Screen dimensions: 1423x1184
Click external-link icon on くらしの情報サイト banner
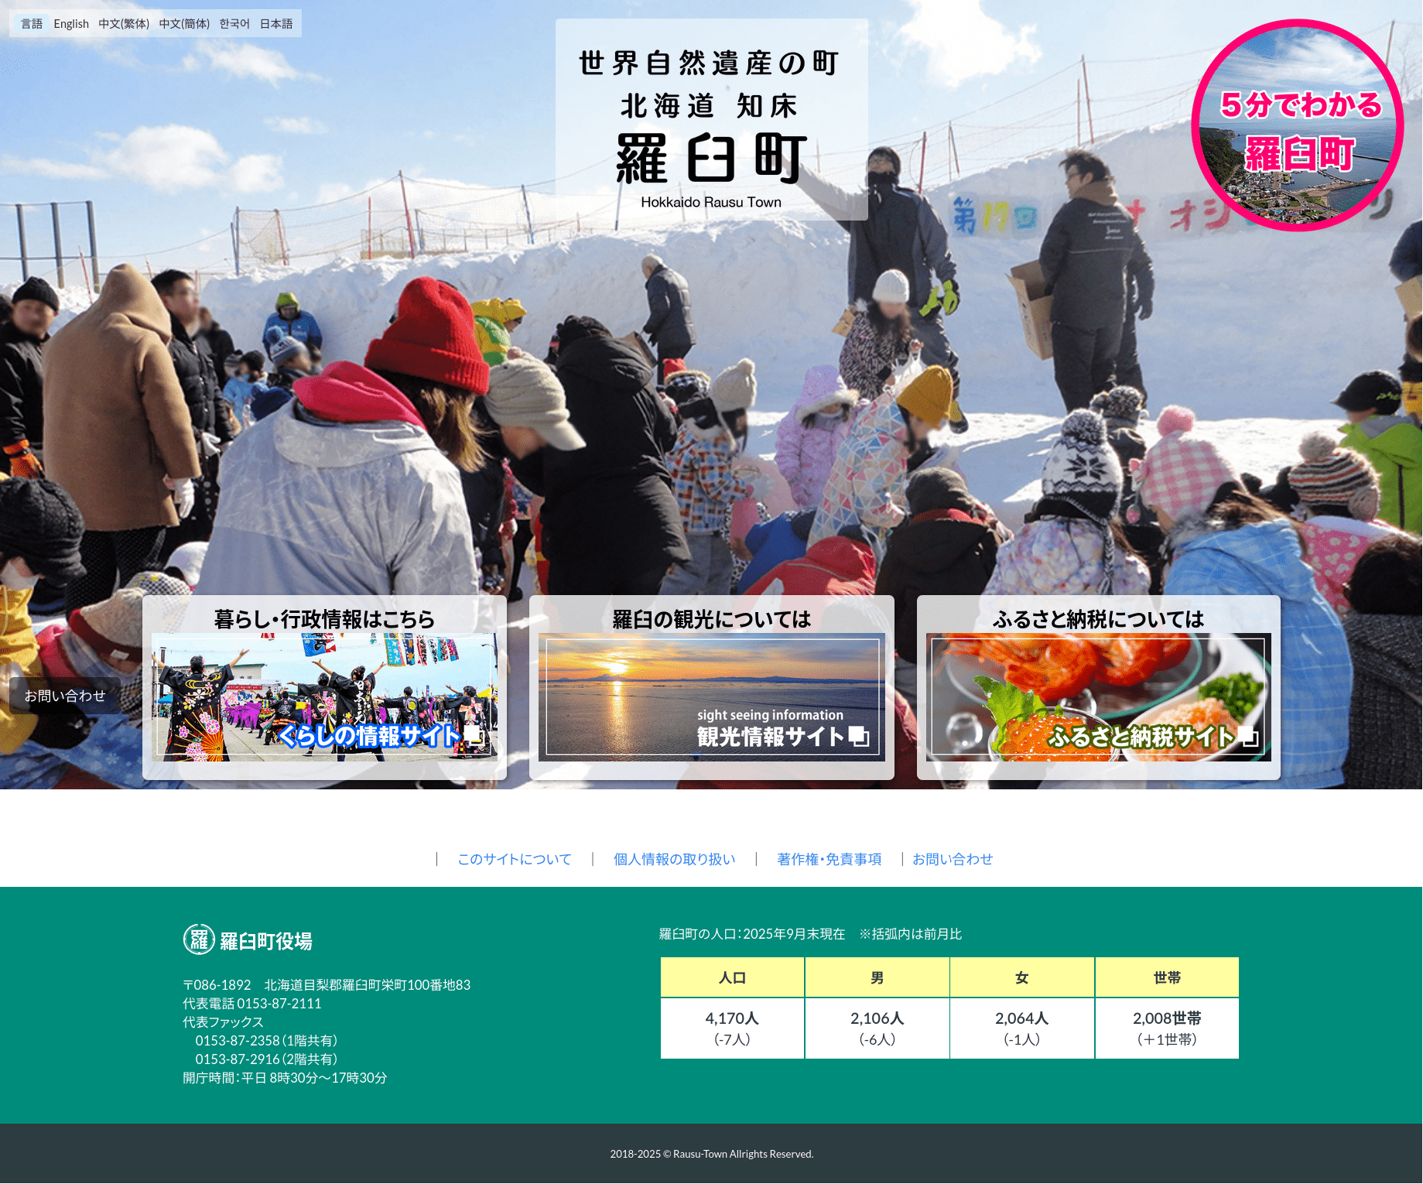pyautogui.click(x=474, y=736)
